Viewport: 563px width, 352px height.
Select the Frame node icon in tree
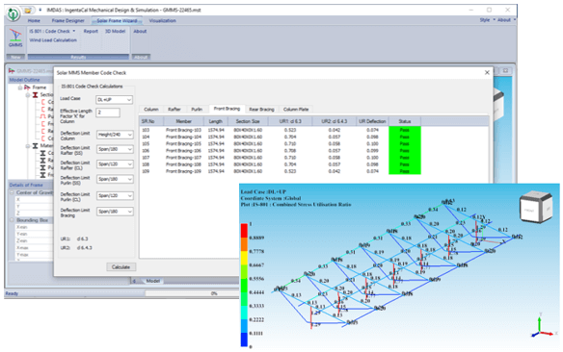[x=27, y=88]
